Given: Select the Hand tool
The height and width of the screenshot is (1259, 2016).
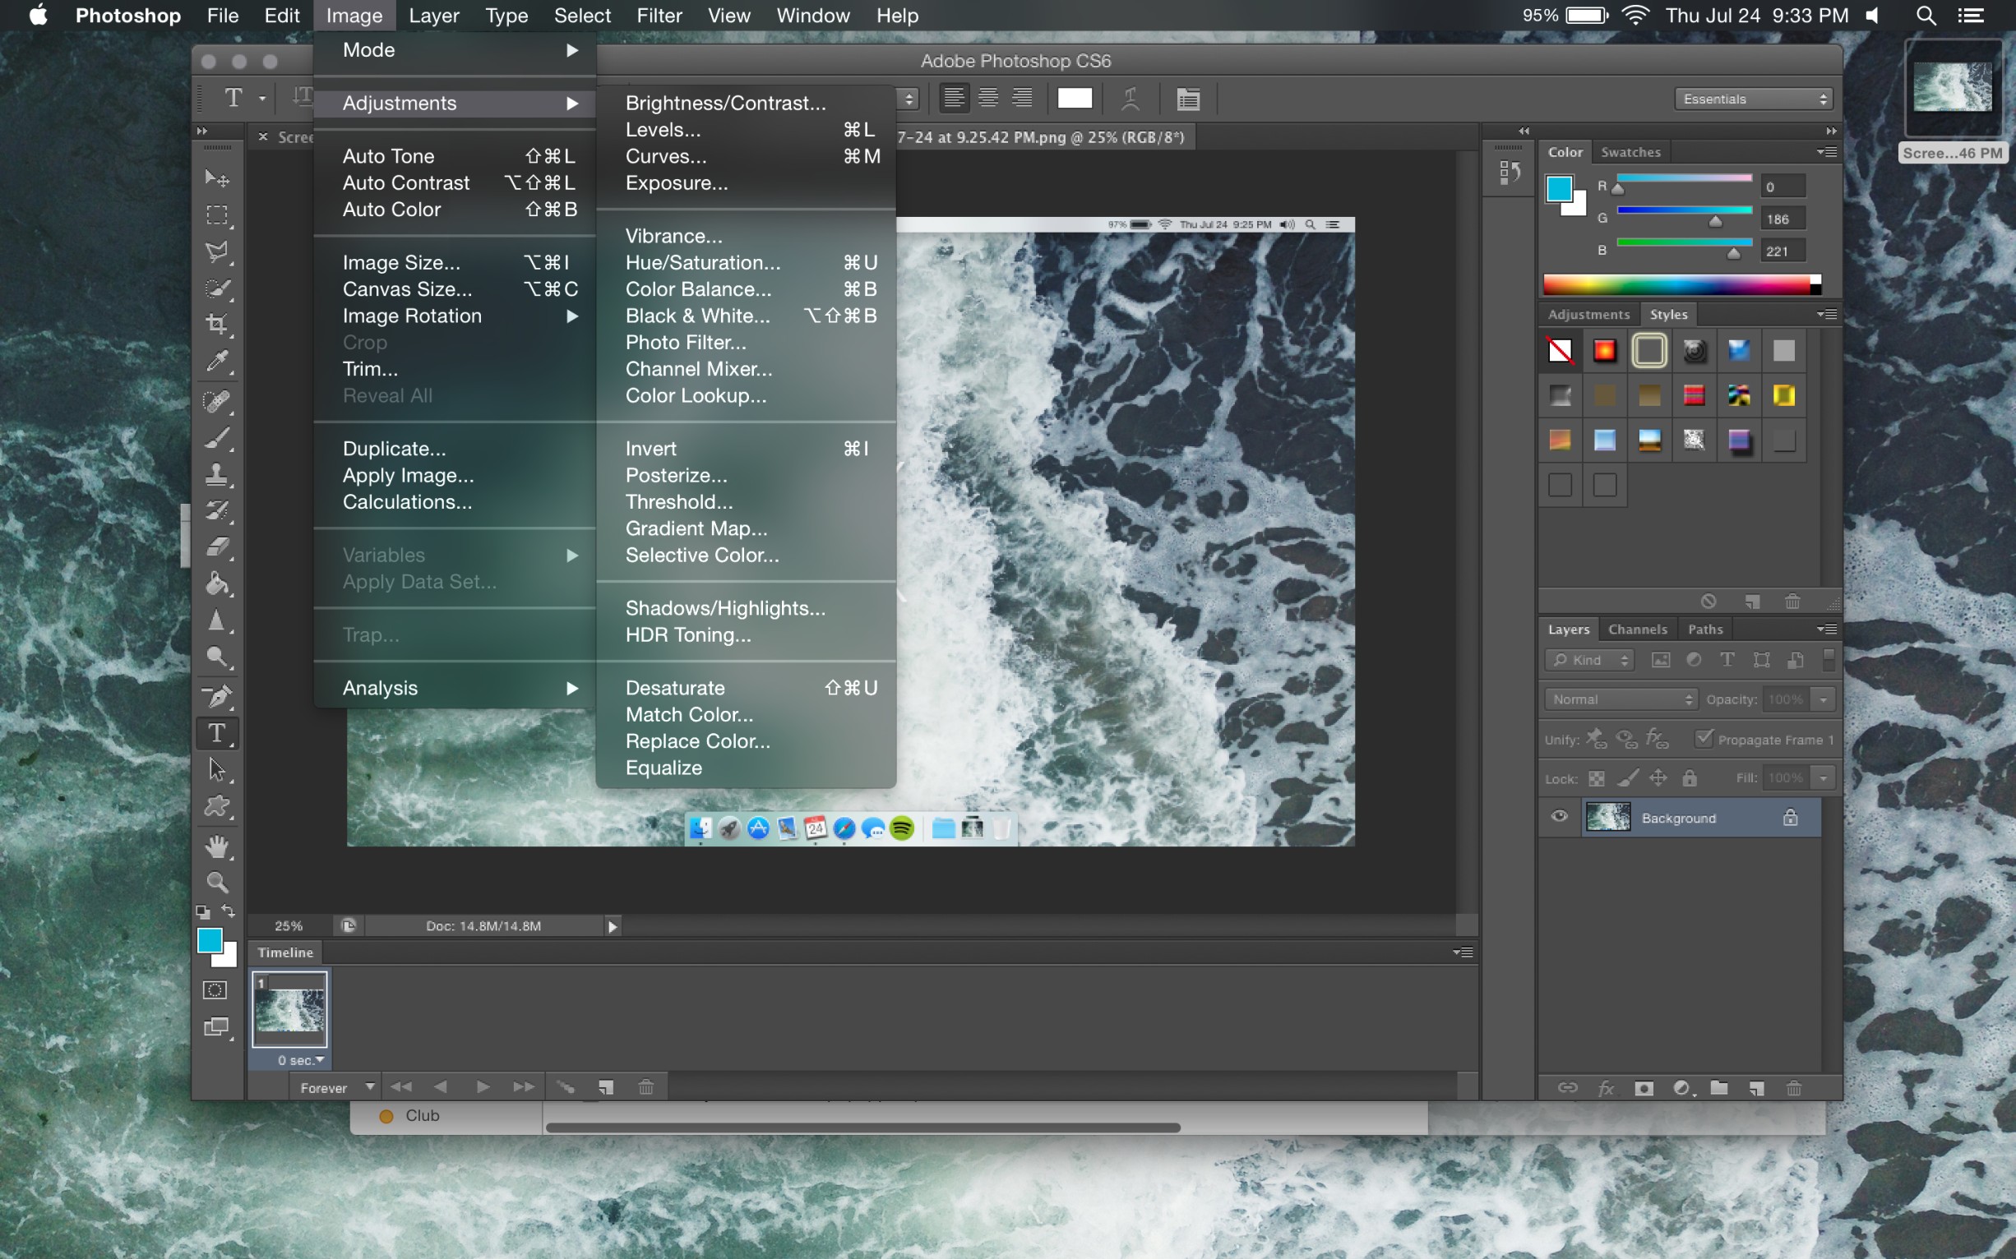Looking at the screenshot, I should [217, 846].
